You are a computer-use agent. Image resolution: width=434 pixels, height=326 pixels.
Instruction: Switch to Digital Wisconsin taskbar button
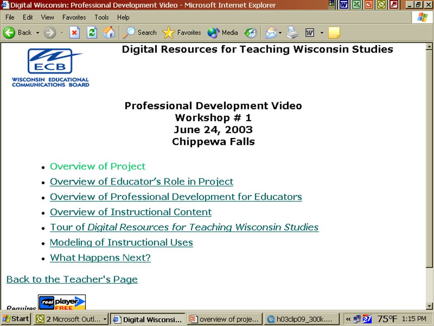pyautogui.click(x=147, y=319)
